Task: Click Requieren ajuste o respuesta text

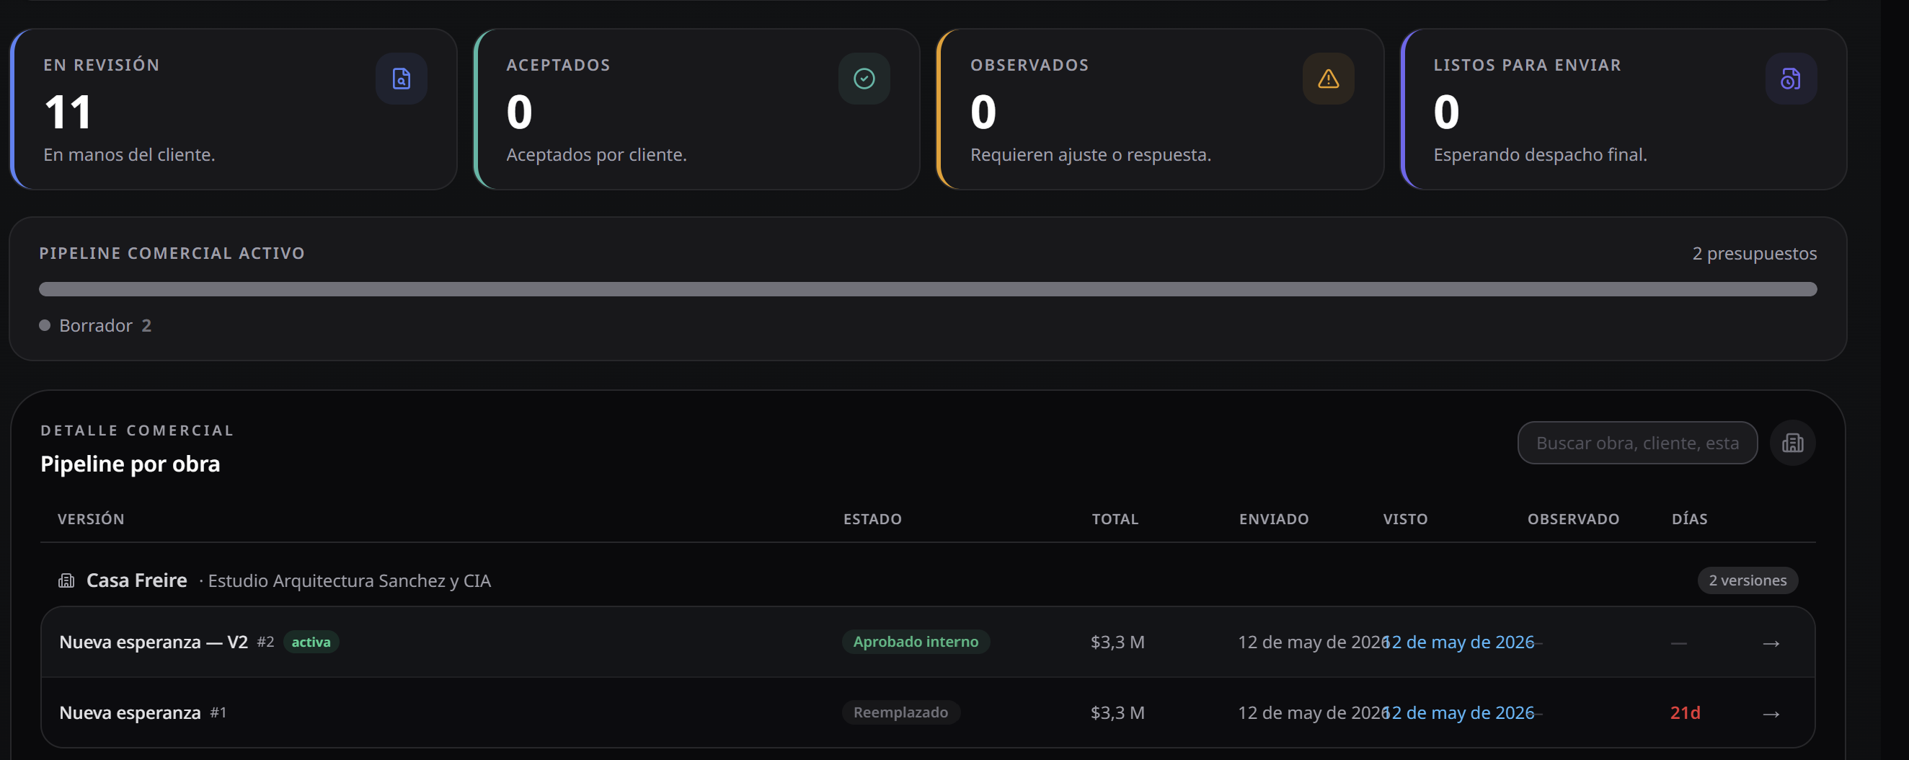Action: 1091,155
